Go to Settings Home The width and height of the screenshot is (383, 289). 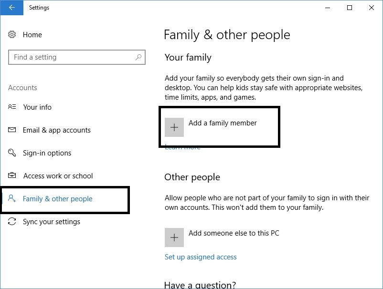click(32, 35)
